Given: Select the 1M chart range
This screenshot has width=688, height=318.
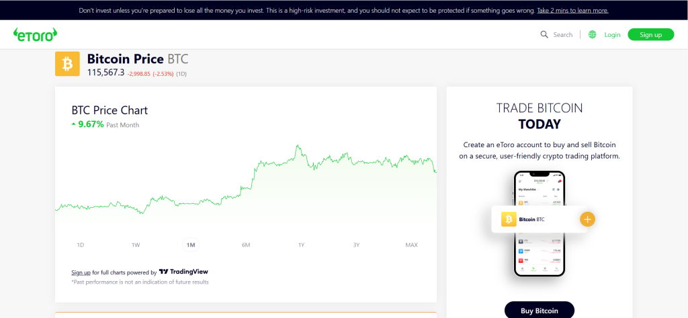Looking at the screenshot, I should pyautogui.click(x=191, y=245).
